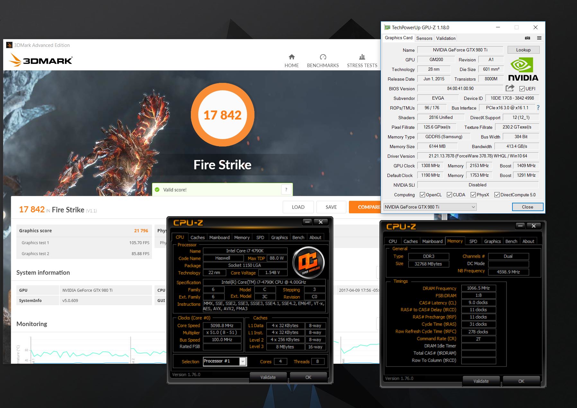Click Driver Version field in GPU-Z
The width and height of the screenshot is (577, 408).
478,156
